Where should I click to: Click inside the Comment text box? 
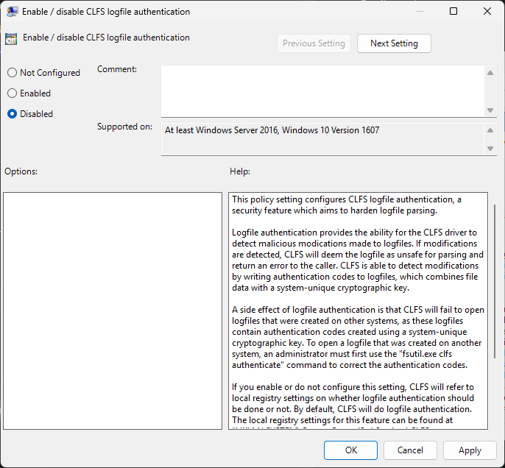click(x=322, y=91)
